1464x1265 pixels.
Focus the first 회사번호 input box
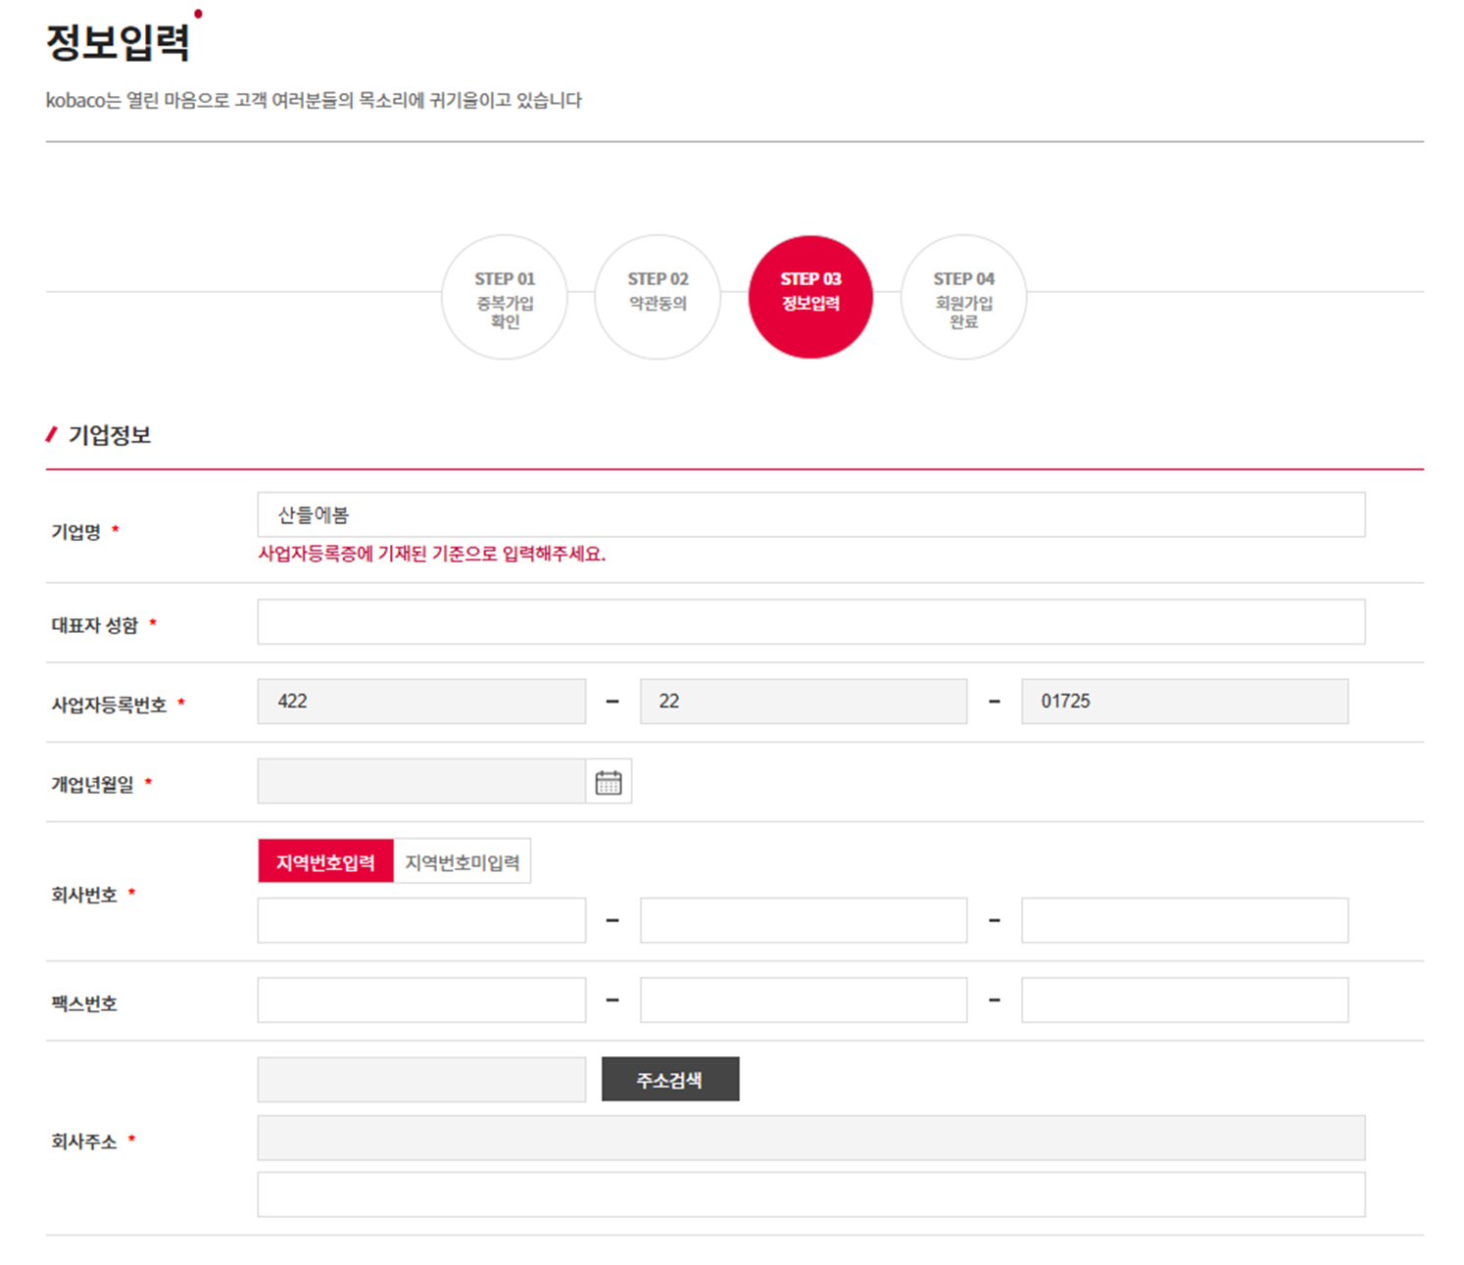421,920
